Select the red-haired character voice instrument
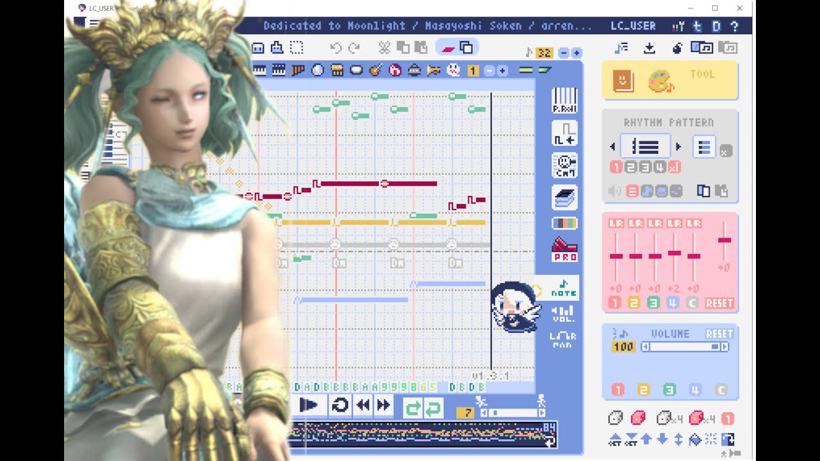820x461 pixels. tap(395, 70)
